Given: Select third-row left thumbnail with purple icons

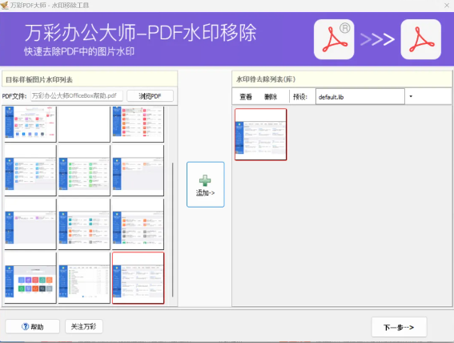Looking at the screenshot, I should point(30,224).
